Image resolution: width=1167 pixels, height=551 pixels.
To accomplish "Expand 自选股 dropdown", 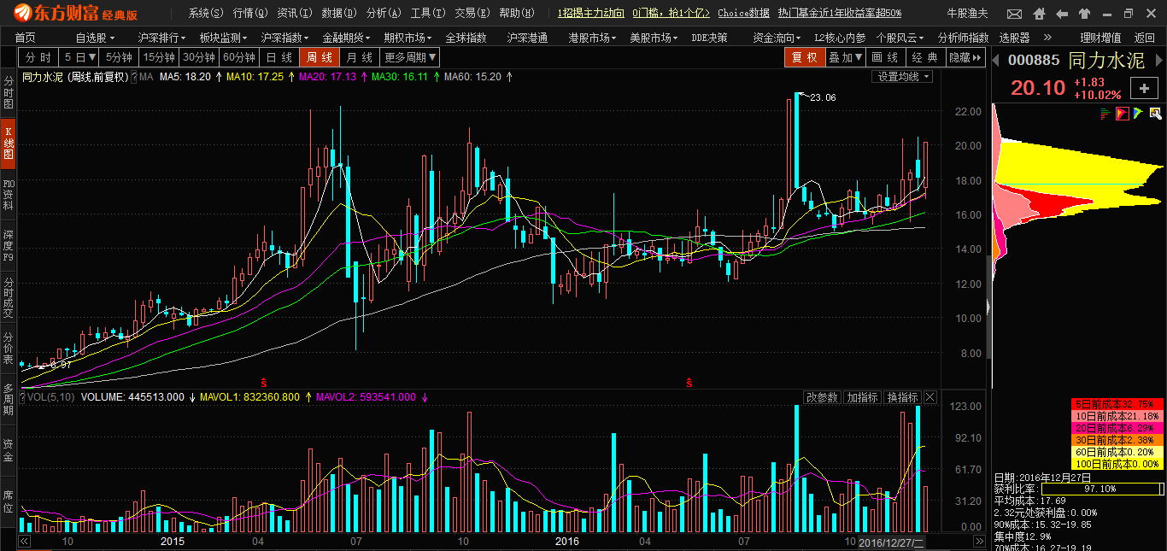I will 94,38.
